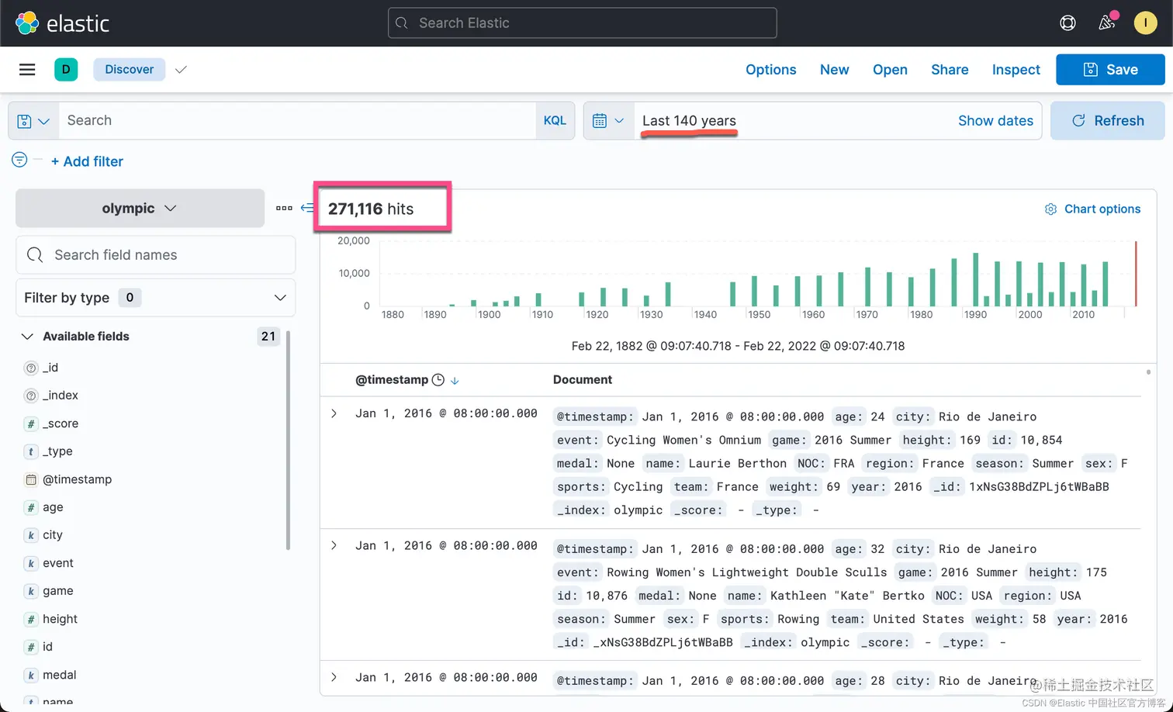Expand the Filter by type dropdown
Viewport: 1173px width, 712px height.
coord(155,298)
